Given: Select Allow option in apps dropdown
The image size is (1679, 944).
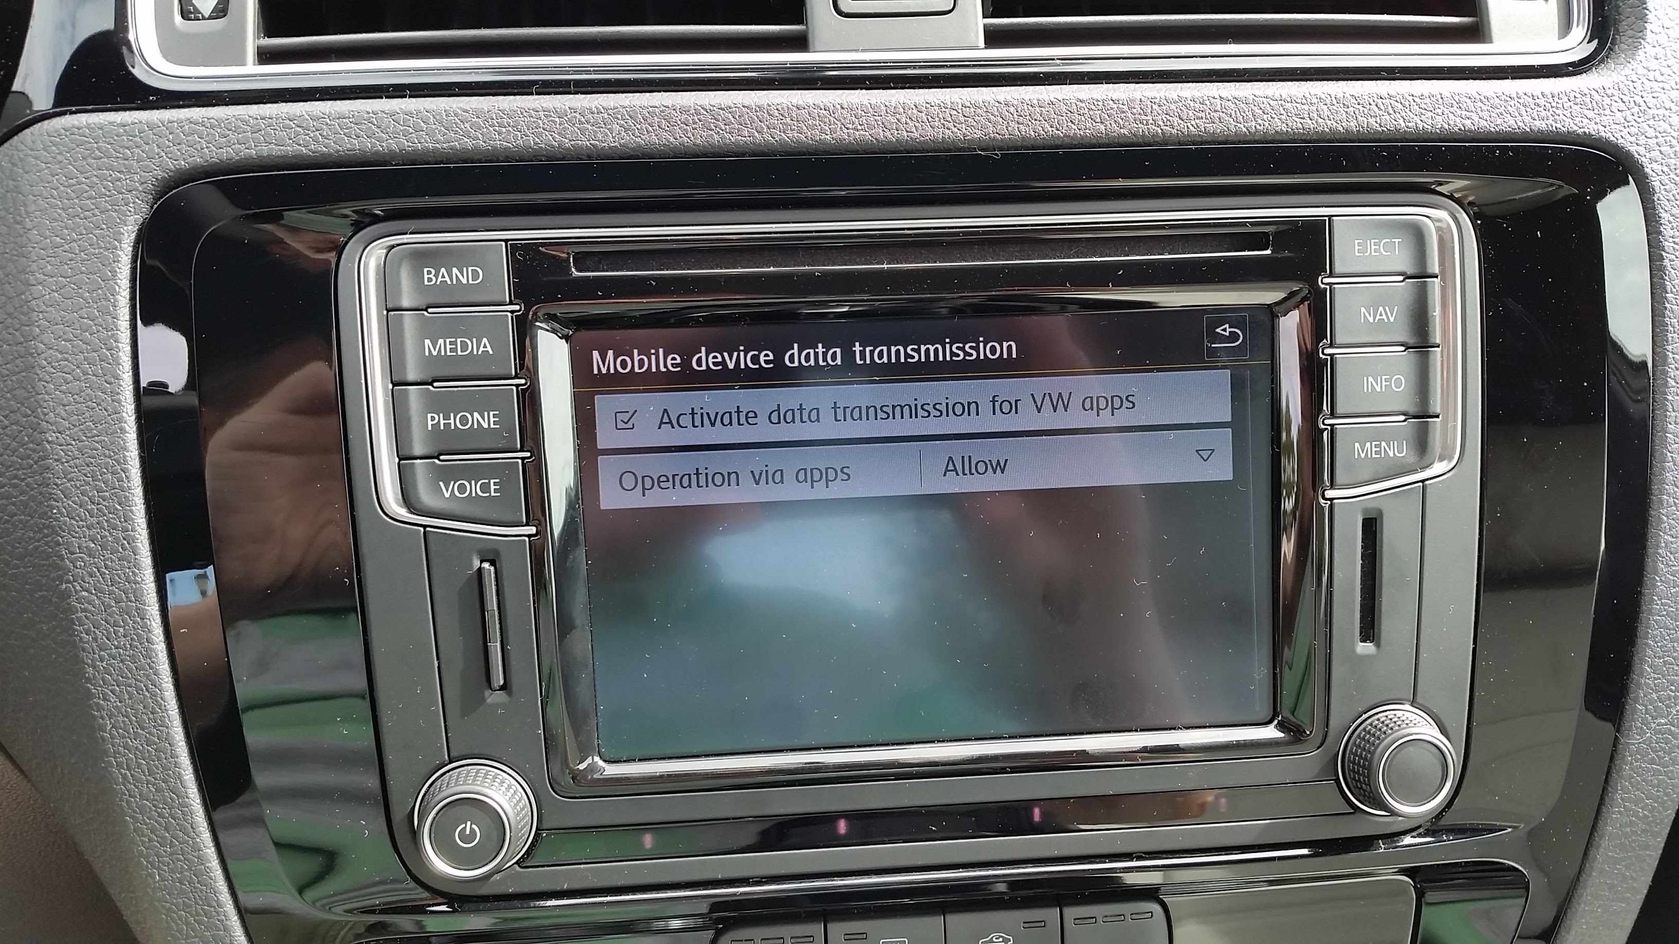Looking at the screenshot, I should (972, 467).
